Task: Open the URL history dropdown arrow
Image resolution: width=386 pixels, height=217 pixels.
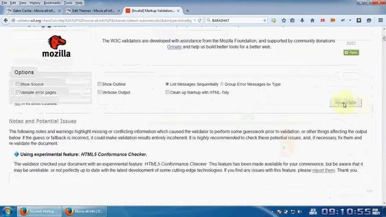Action: pos(194,20)
